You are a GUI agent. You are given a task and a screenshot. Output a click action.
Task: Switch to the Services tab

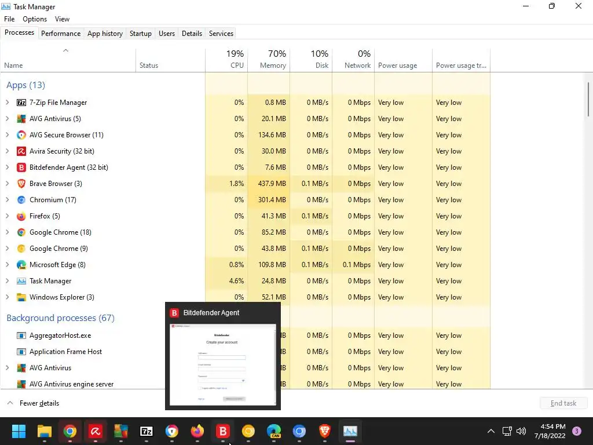221,33
